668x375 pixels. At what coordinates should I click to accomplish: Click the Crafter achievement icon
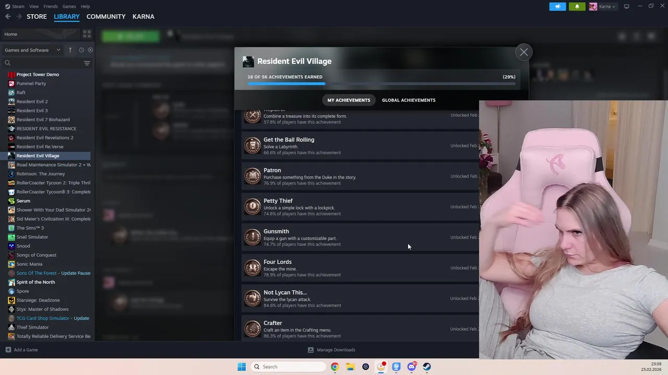pyautogui.click(x=253, y=329)
